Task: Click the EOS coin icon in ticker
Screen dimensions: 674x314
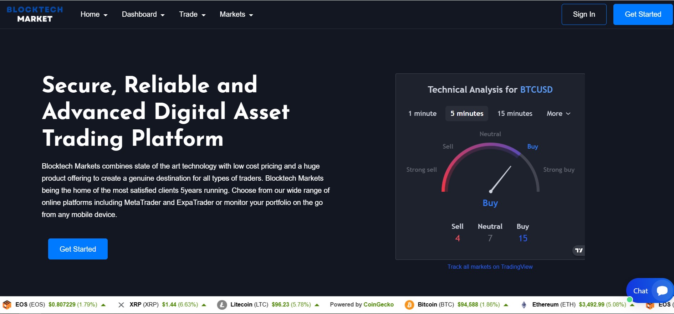Action: [x=7, y=305]
